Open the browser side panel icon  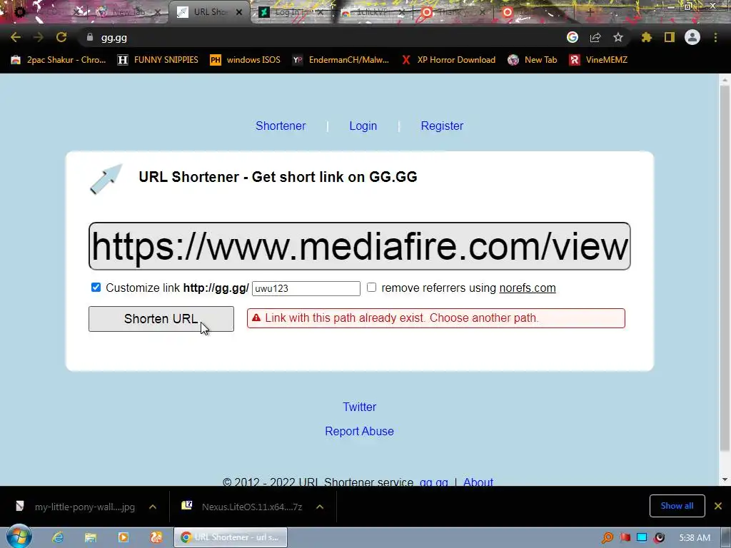[x=670, y=37]
